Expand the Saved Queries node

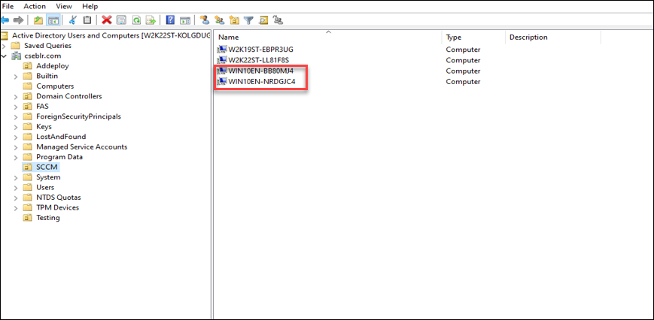pos(5,46)
